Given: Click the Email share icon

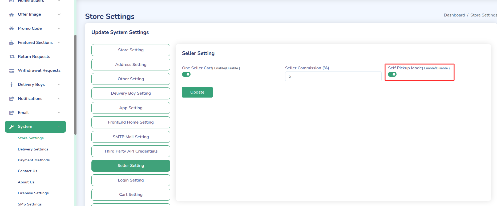Looking at the screenshot, I should coord(11,113).
